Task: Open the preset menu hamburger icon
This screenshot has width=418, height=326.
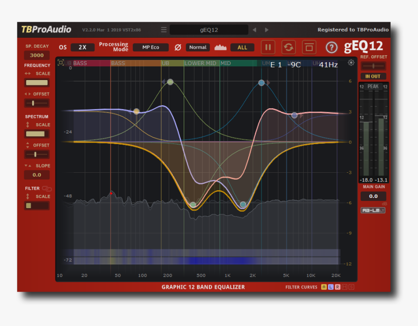Action: click(164, 30)
